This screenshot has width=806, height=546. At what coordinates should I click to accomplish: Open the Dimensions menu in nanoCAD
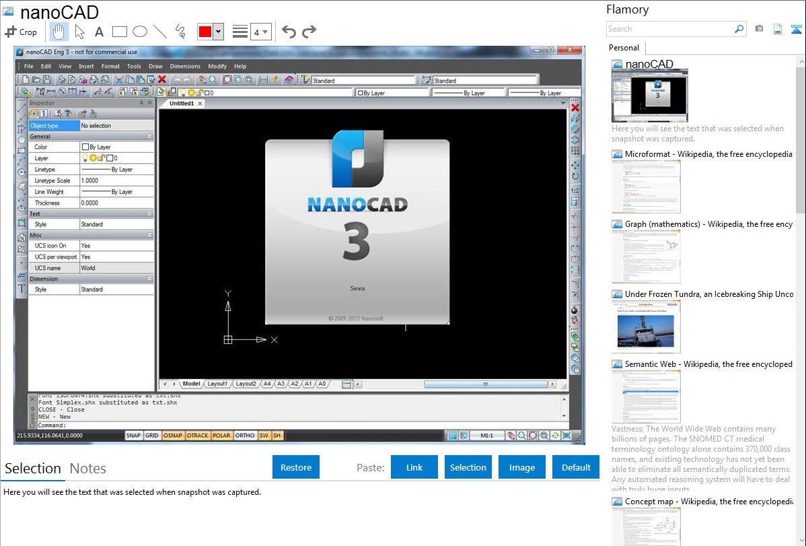click(185, 66)
